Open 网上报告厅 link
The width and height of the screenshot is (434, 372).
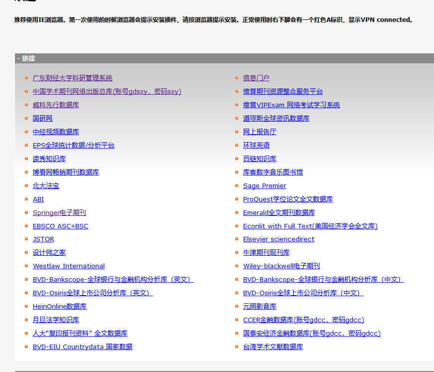[x=260, y=132]
